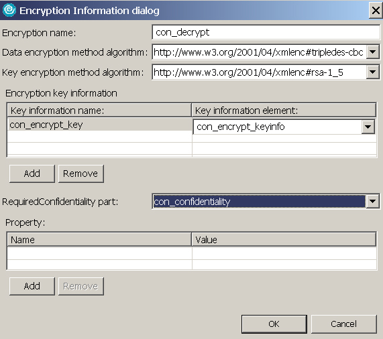The height and width of the screenshot is (339, 383).
Task: Click the Cancel button
Action: click(x=343, y=324)
